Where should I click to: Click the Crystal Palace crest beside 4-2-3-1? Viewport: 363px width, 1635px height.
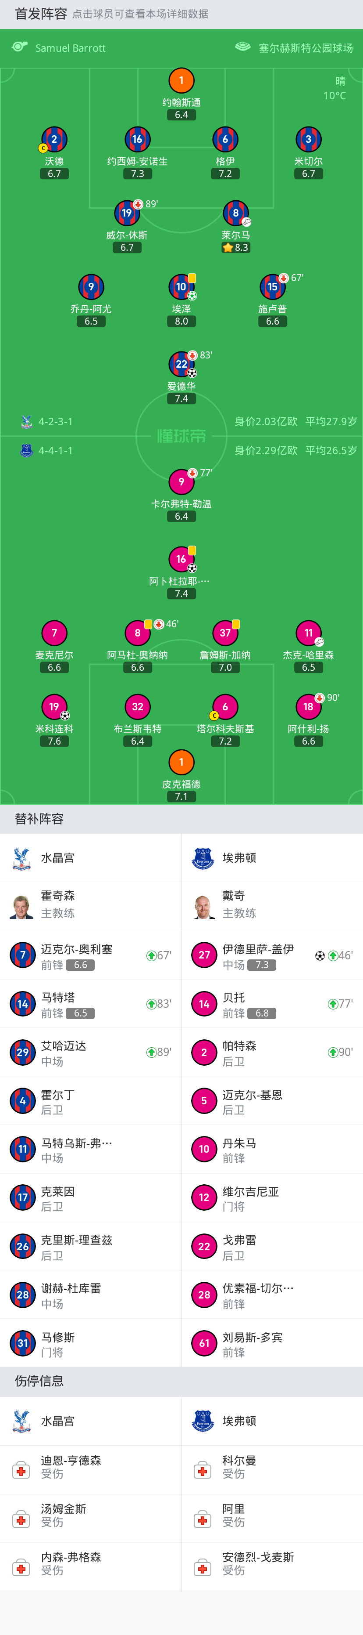(x=26, y=421)
